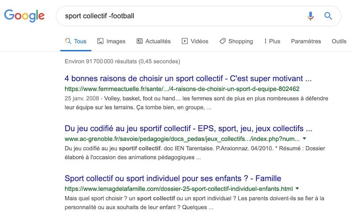Screen dimensions: 353x215
Task: Click the Images tab picture icon
Action: click(x=100, y=41)
